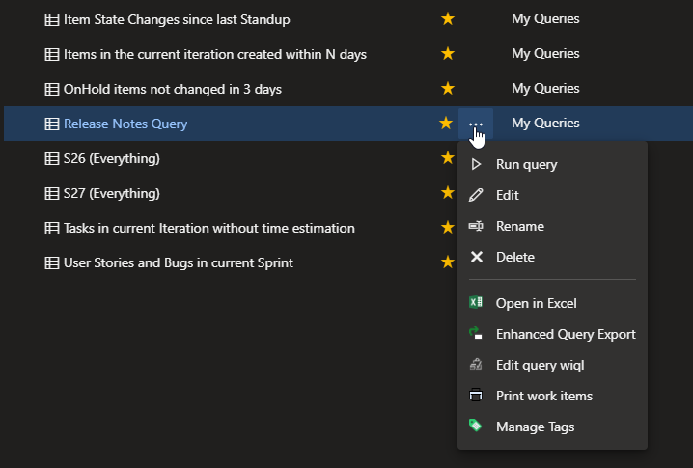Click My Queries folder for Release Notes Query
The height and width of the screenshot is (468, 693).
545,123
